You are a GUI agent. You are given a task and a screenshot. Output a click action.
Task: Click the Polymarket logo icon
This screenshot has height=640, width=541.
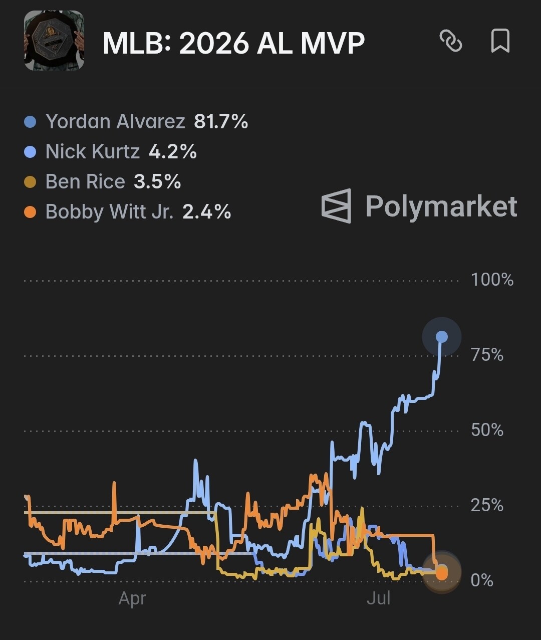336,206
